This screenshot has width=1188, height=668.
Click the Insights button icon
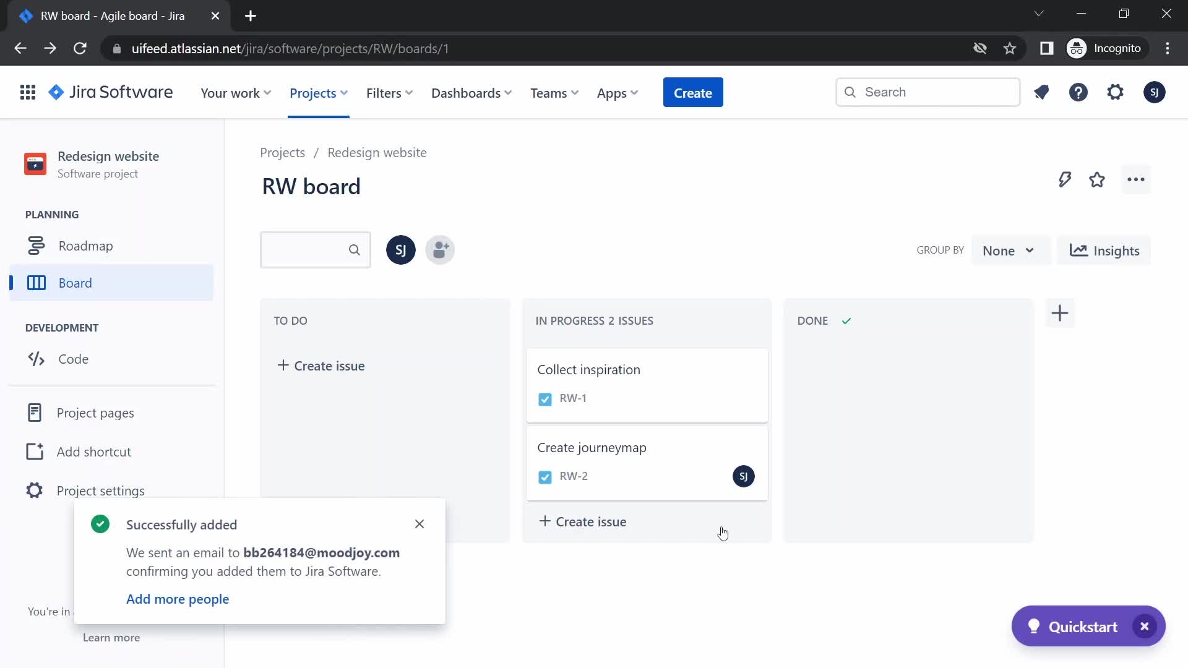1078,250
